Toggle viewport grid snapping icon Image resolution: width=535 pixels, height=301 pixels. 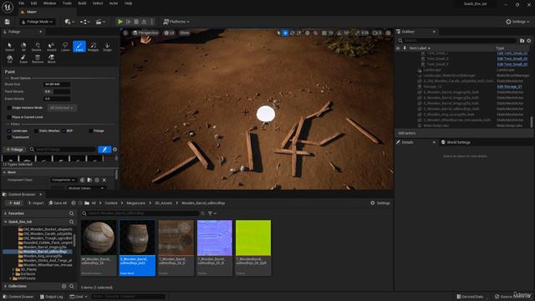324,33
